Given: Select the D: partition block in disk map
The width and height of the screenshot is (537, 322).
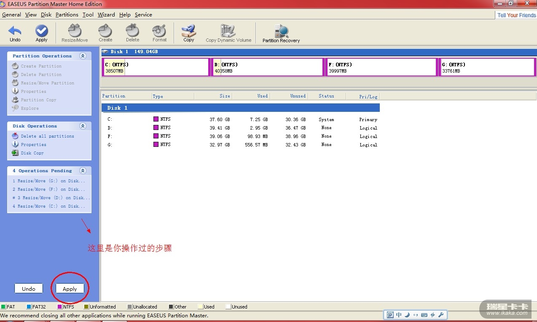Looking at the screenshot, I should coord(268,67).
